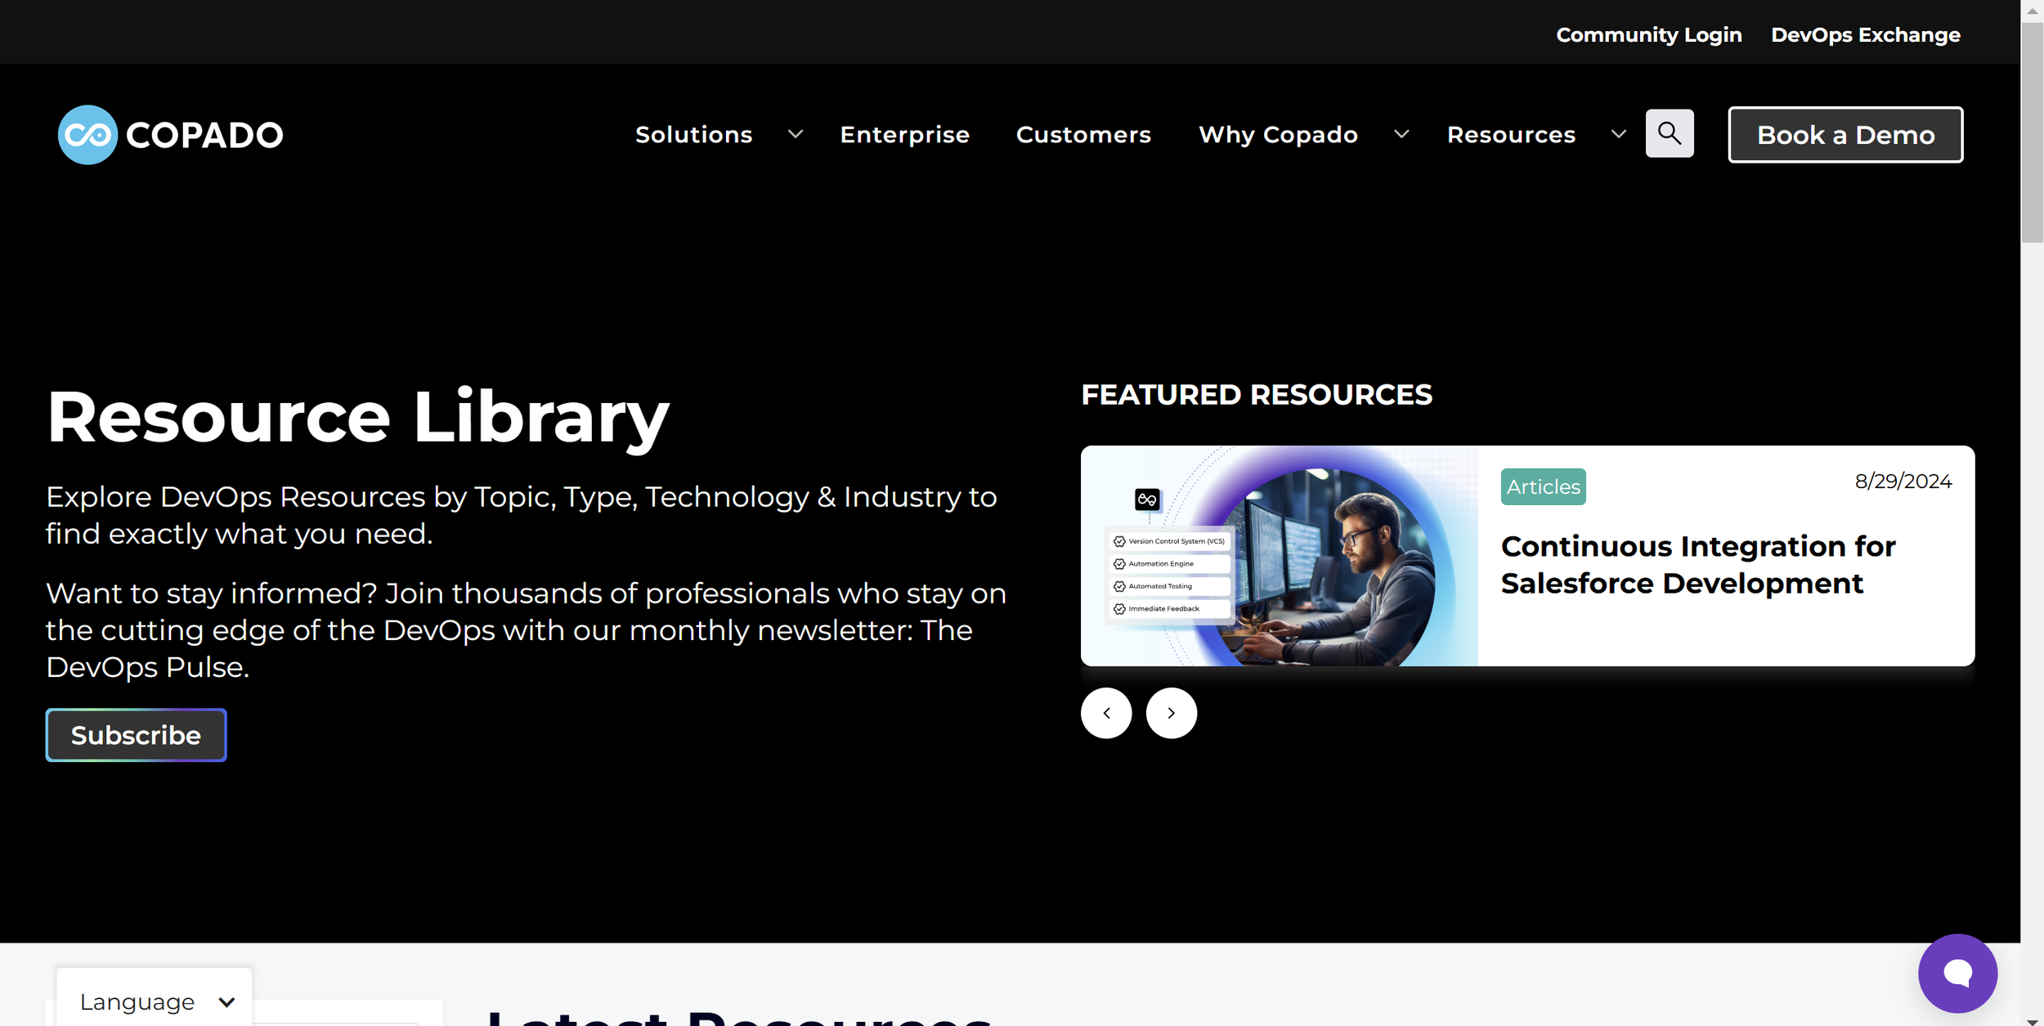Expand the Solutions menu chevron
The image size is (2044, 1026).
click(x=795, y=134)
